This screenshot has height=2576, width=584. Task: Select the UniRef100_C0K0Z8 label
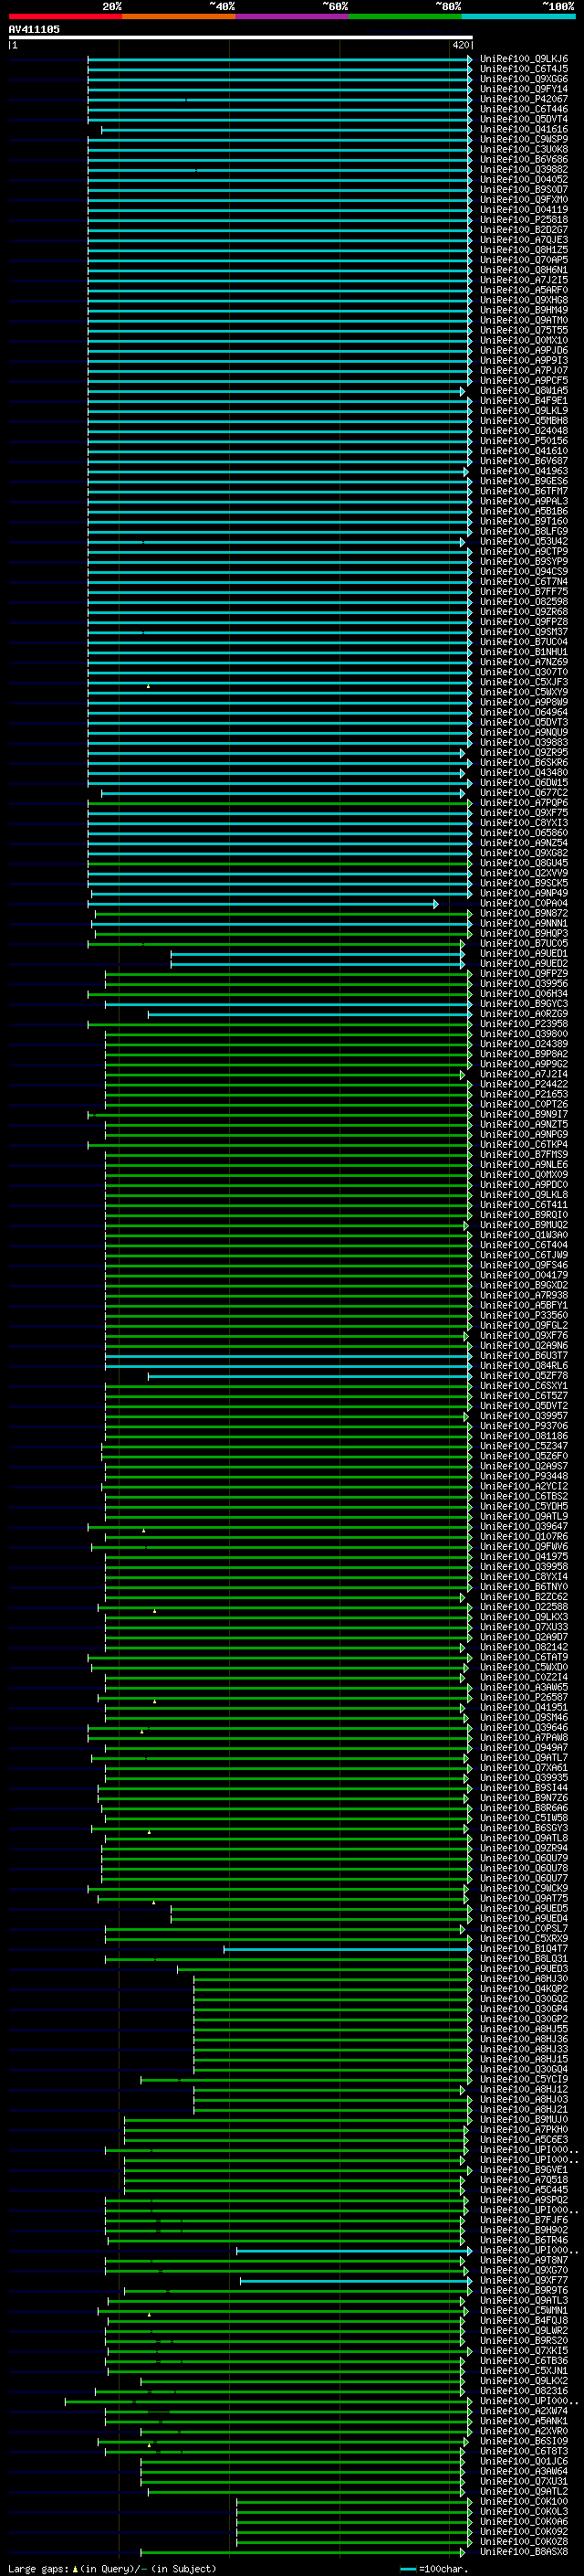(524, 2541)
